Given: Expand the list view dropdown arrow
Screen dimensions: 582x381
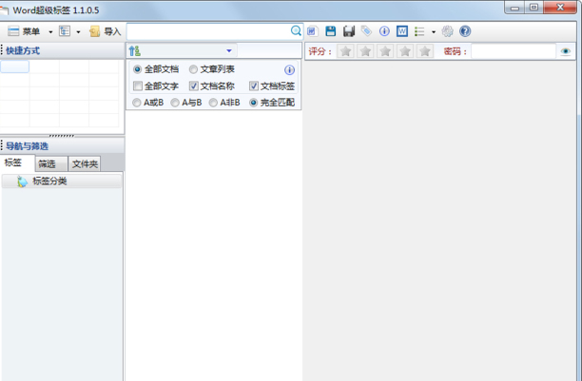Looking at the screenshot, I should (434, 32).
